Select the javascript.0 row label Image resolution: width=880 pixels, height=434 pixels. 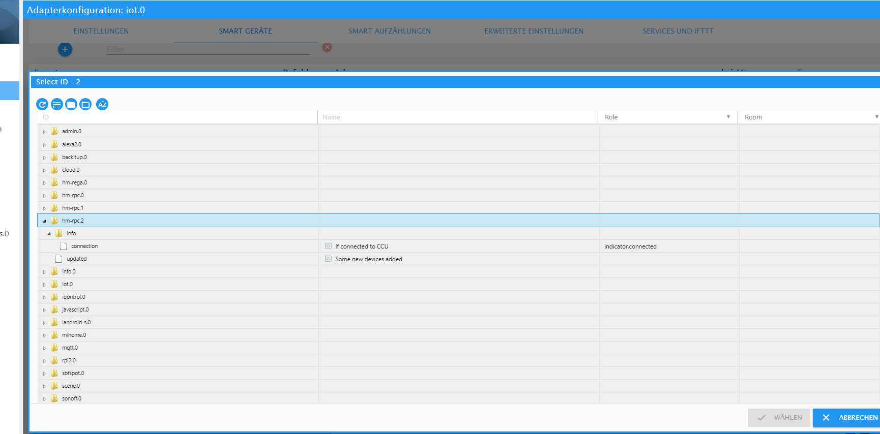click(75, 309)
